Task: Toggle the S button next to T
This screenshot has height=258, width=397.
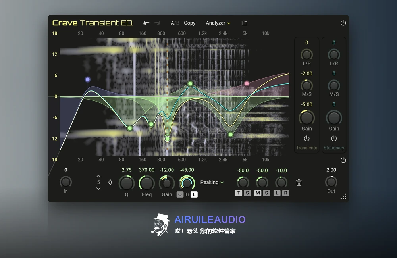Action: tap(247, 193)
